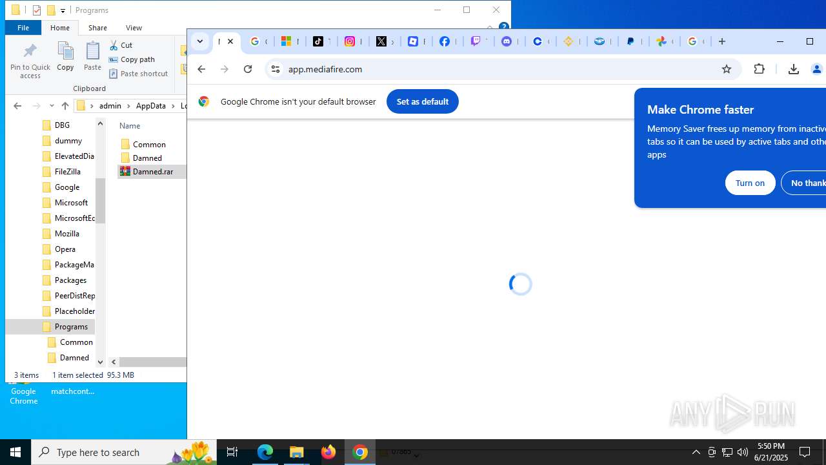Bookmark this page with the star icon
826x465 pixels.
click(727, 69)
